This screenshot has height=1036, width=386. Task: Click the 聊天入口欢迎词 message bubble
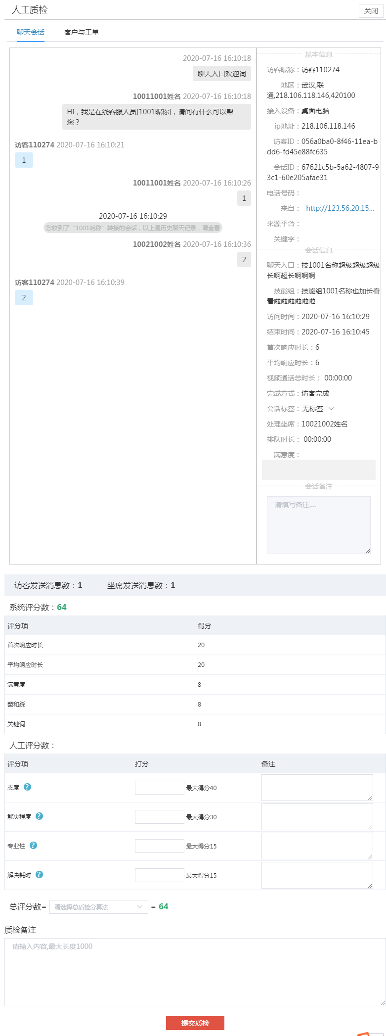point(222,74)
